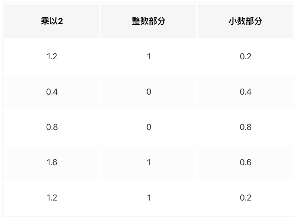The image size is (301, 221).
Task: Click the 乘以2 column header
Action: [52, 21]
